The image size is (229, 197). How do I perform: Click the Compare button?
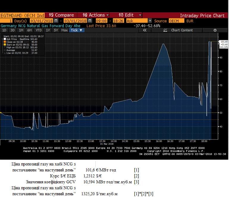[61, 15]
